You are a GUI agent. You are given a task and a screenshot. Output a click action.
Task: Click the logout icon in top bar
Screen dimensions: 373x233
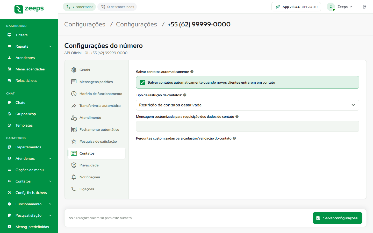(365, 7)
